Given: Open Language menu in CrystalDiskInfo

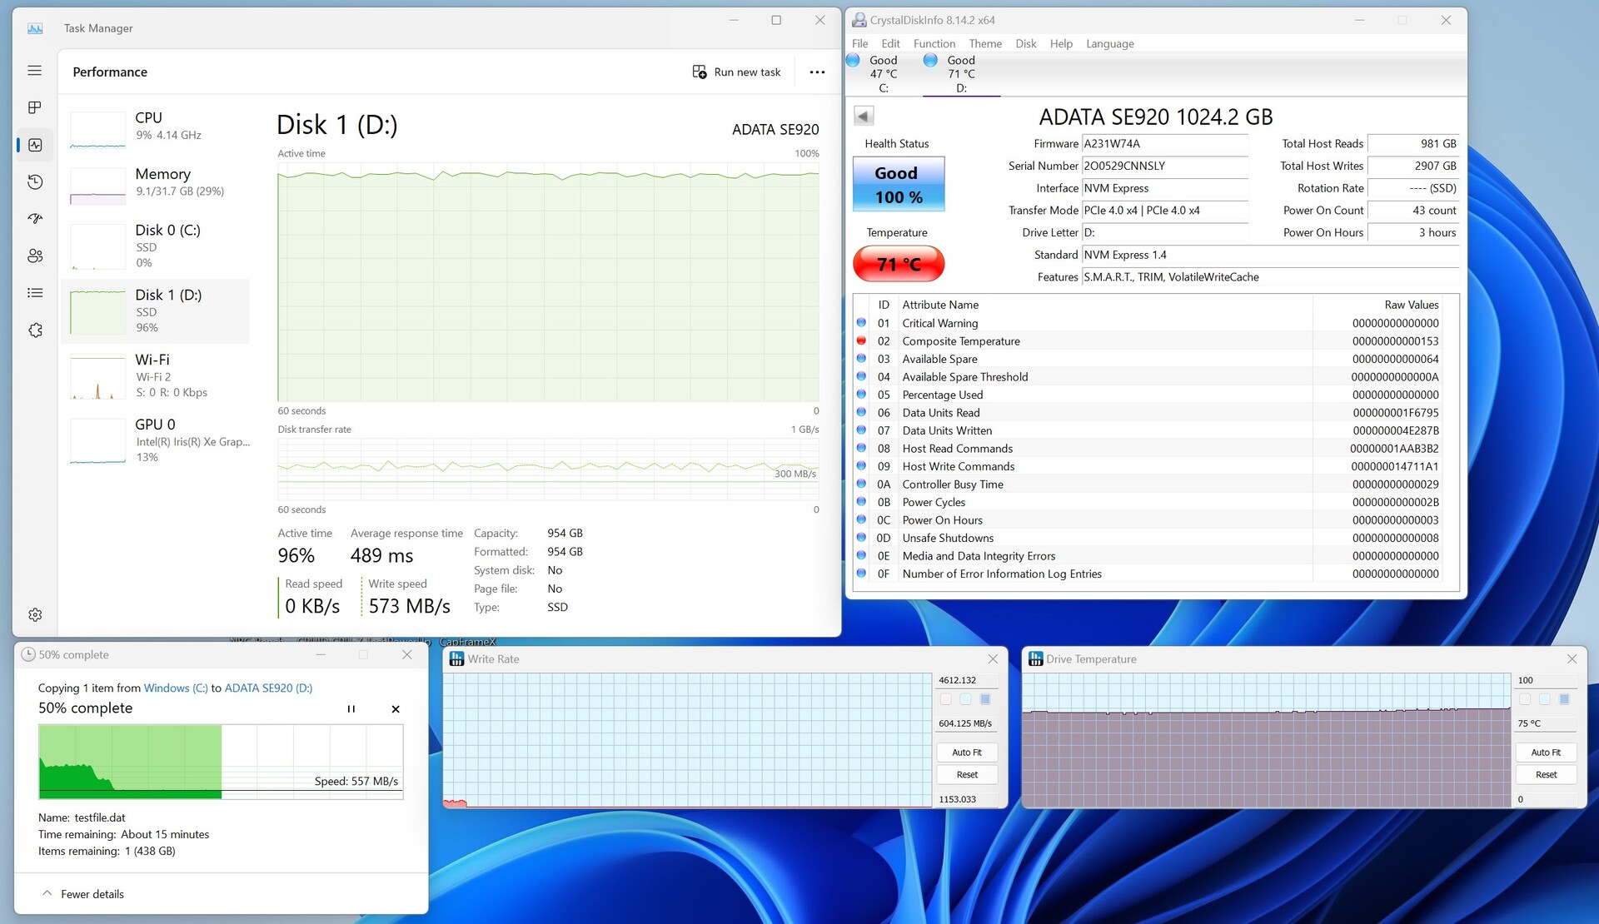Looking at the screenshot, I should tap(1109, 43).
